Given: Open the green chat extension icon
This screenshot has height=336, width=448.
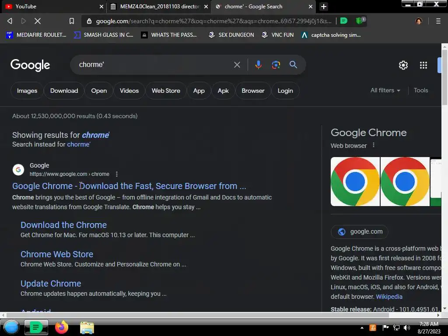Looking at the screenshot, I should (344, 21).
